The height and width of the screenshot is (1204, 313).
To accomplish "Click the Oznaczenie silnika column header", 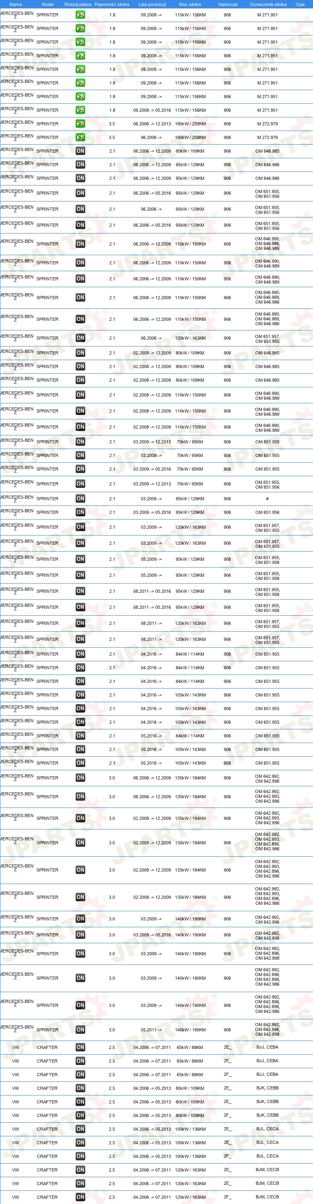I will point(268,4).
